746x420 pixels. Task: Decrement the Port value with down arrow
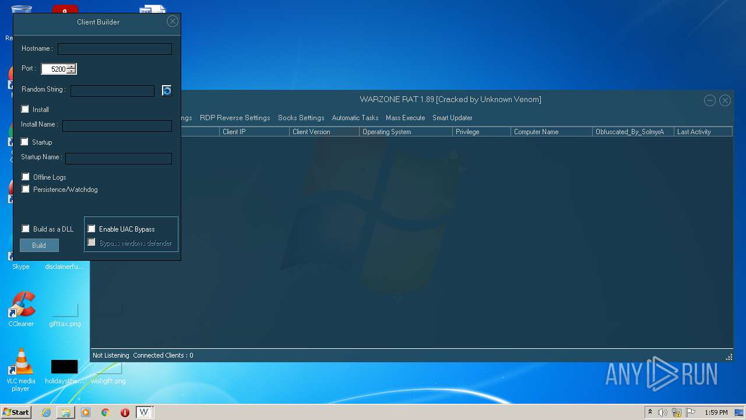(71, 71)
